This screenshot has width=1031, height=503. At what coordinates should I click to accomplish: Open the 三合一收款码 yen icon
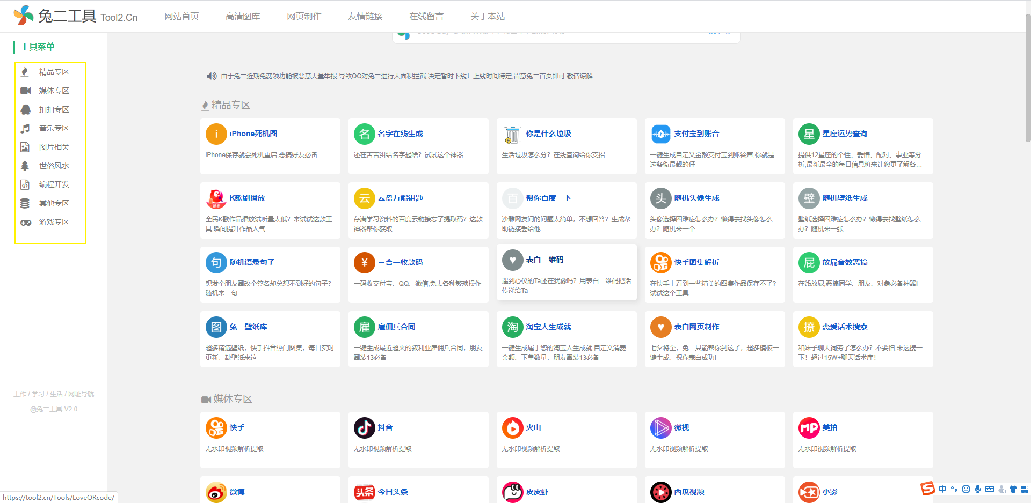364,263
